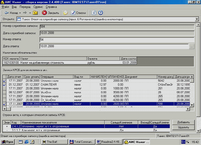Open the Переход menu

click(x=25, y=7)
